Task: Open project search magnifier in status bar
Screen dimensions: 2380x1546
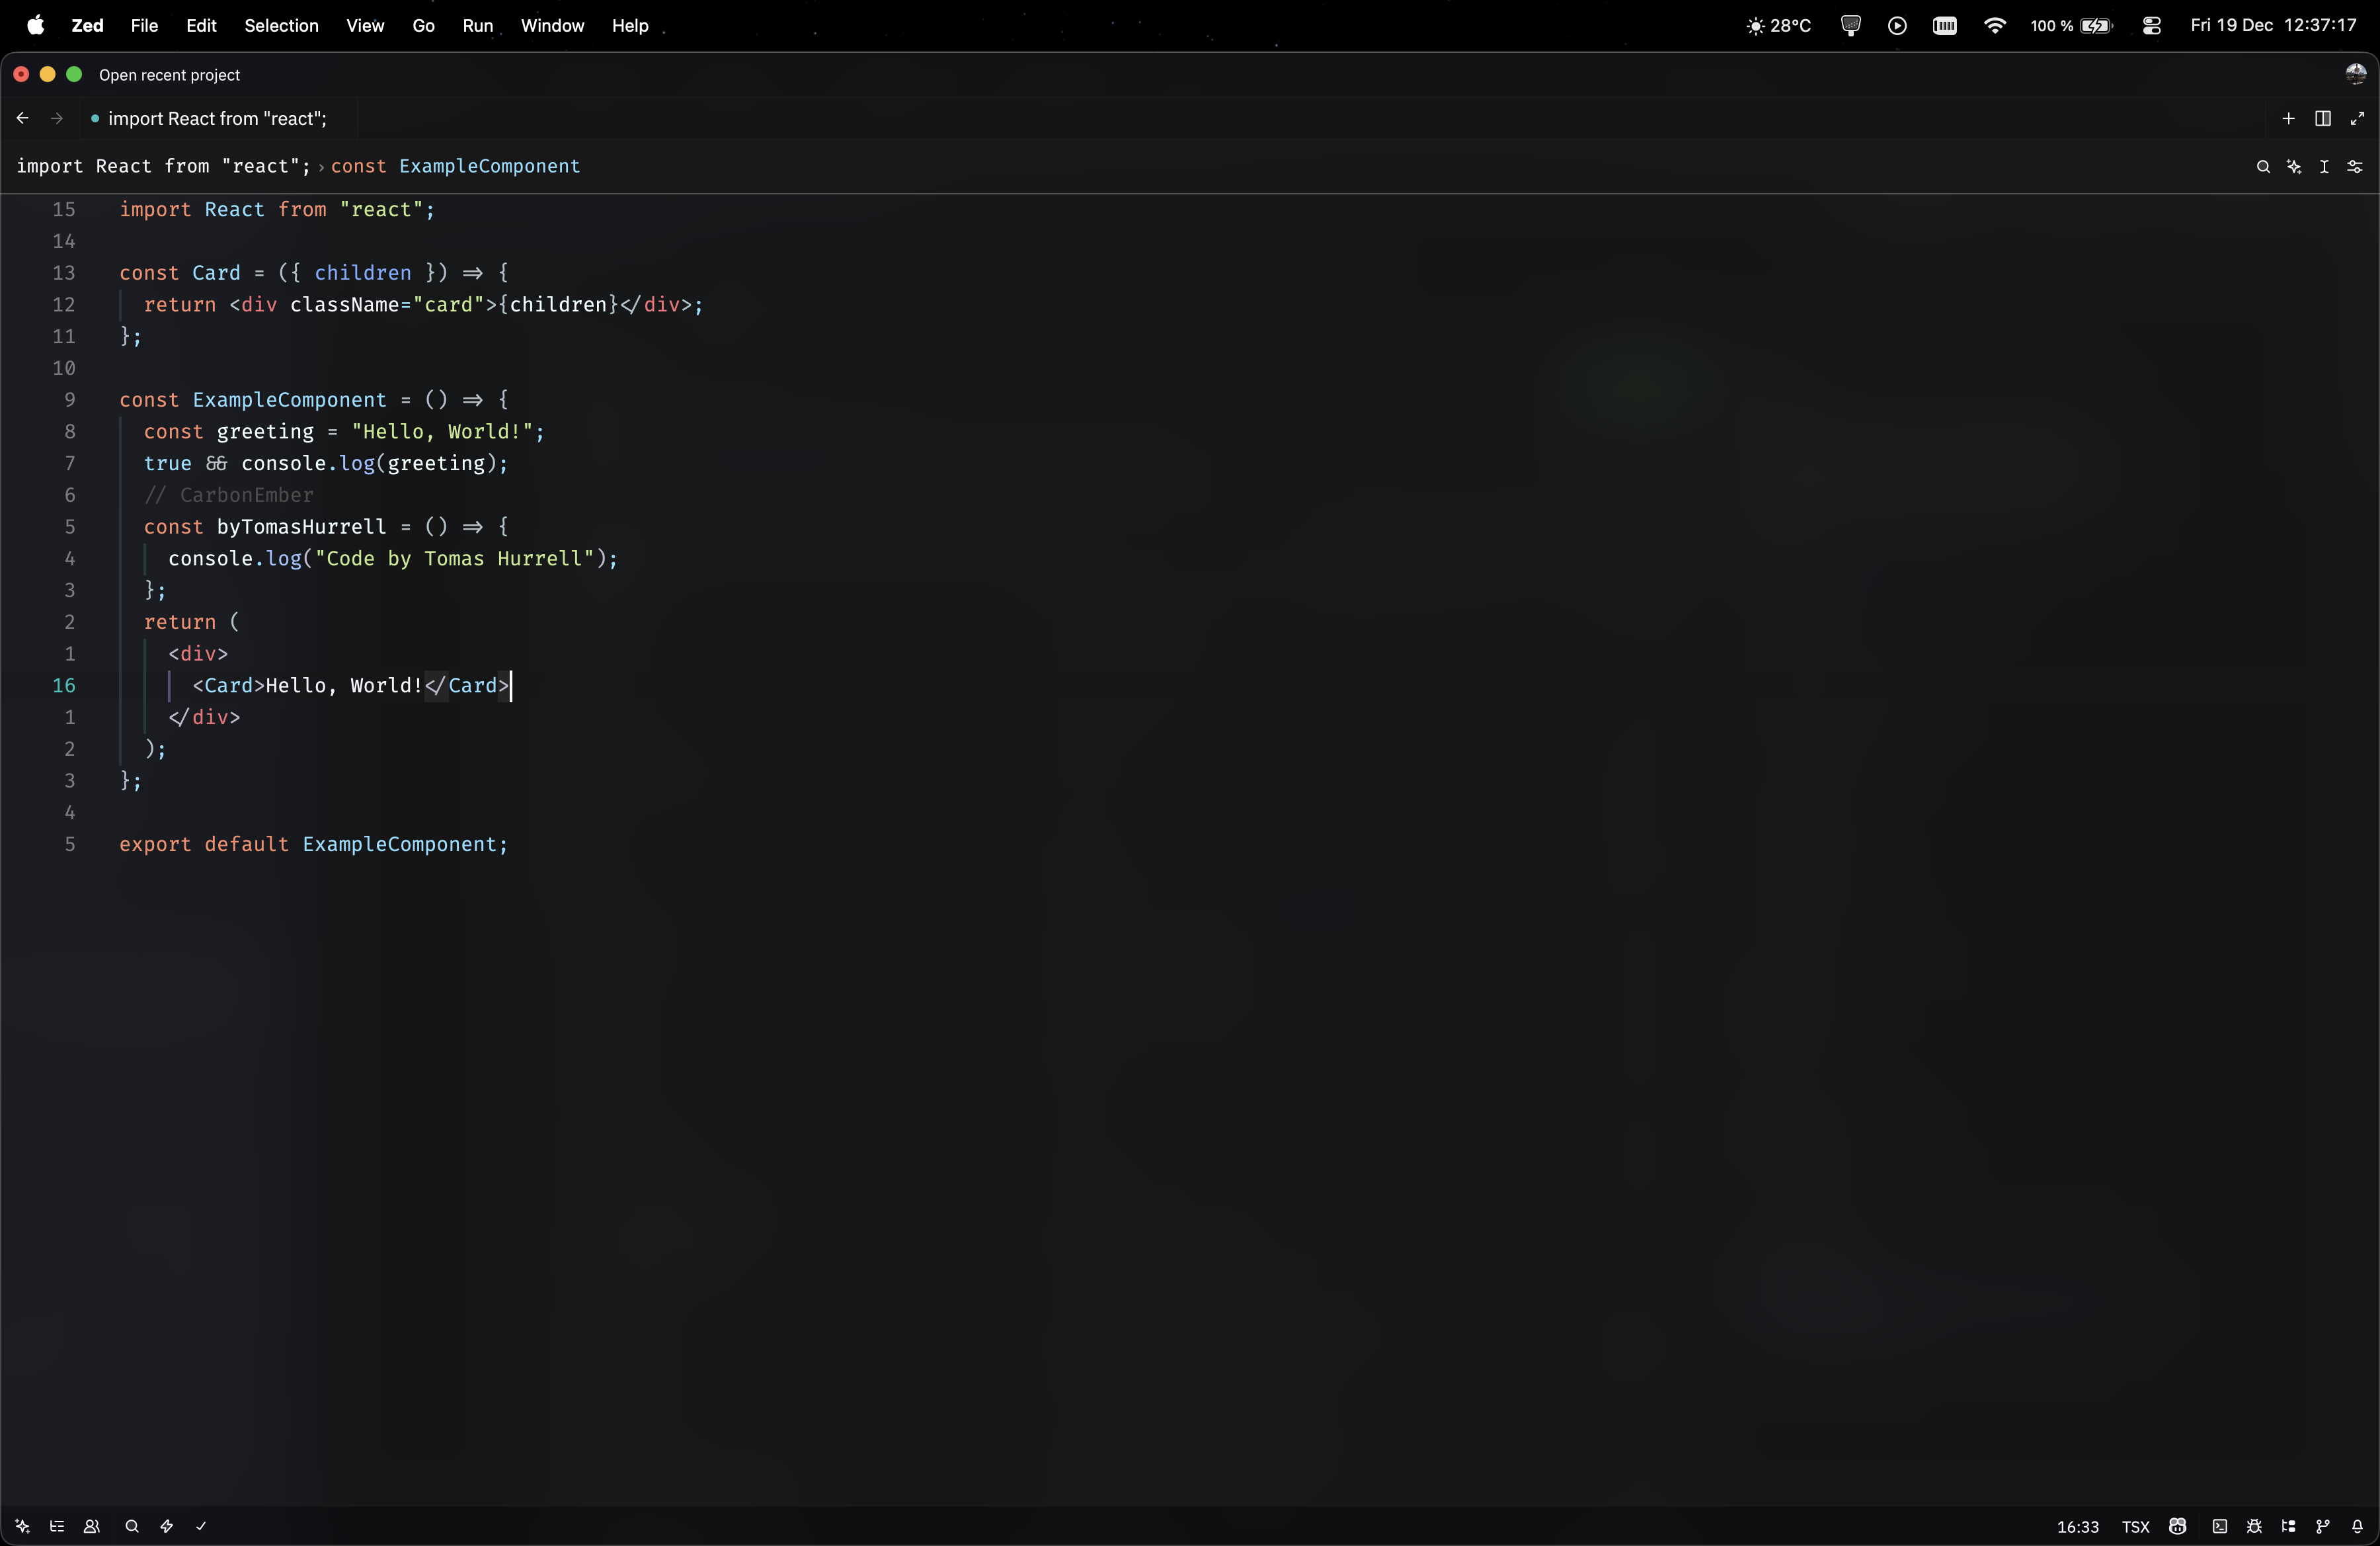Action: (x=131, y=1526)
